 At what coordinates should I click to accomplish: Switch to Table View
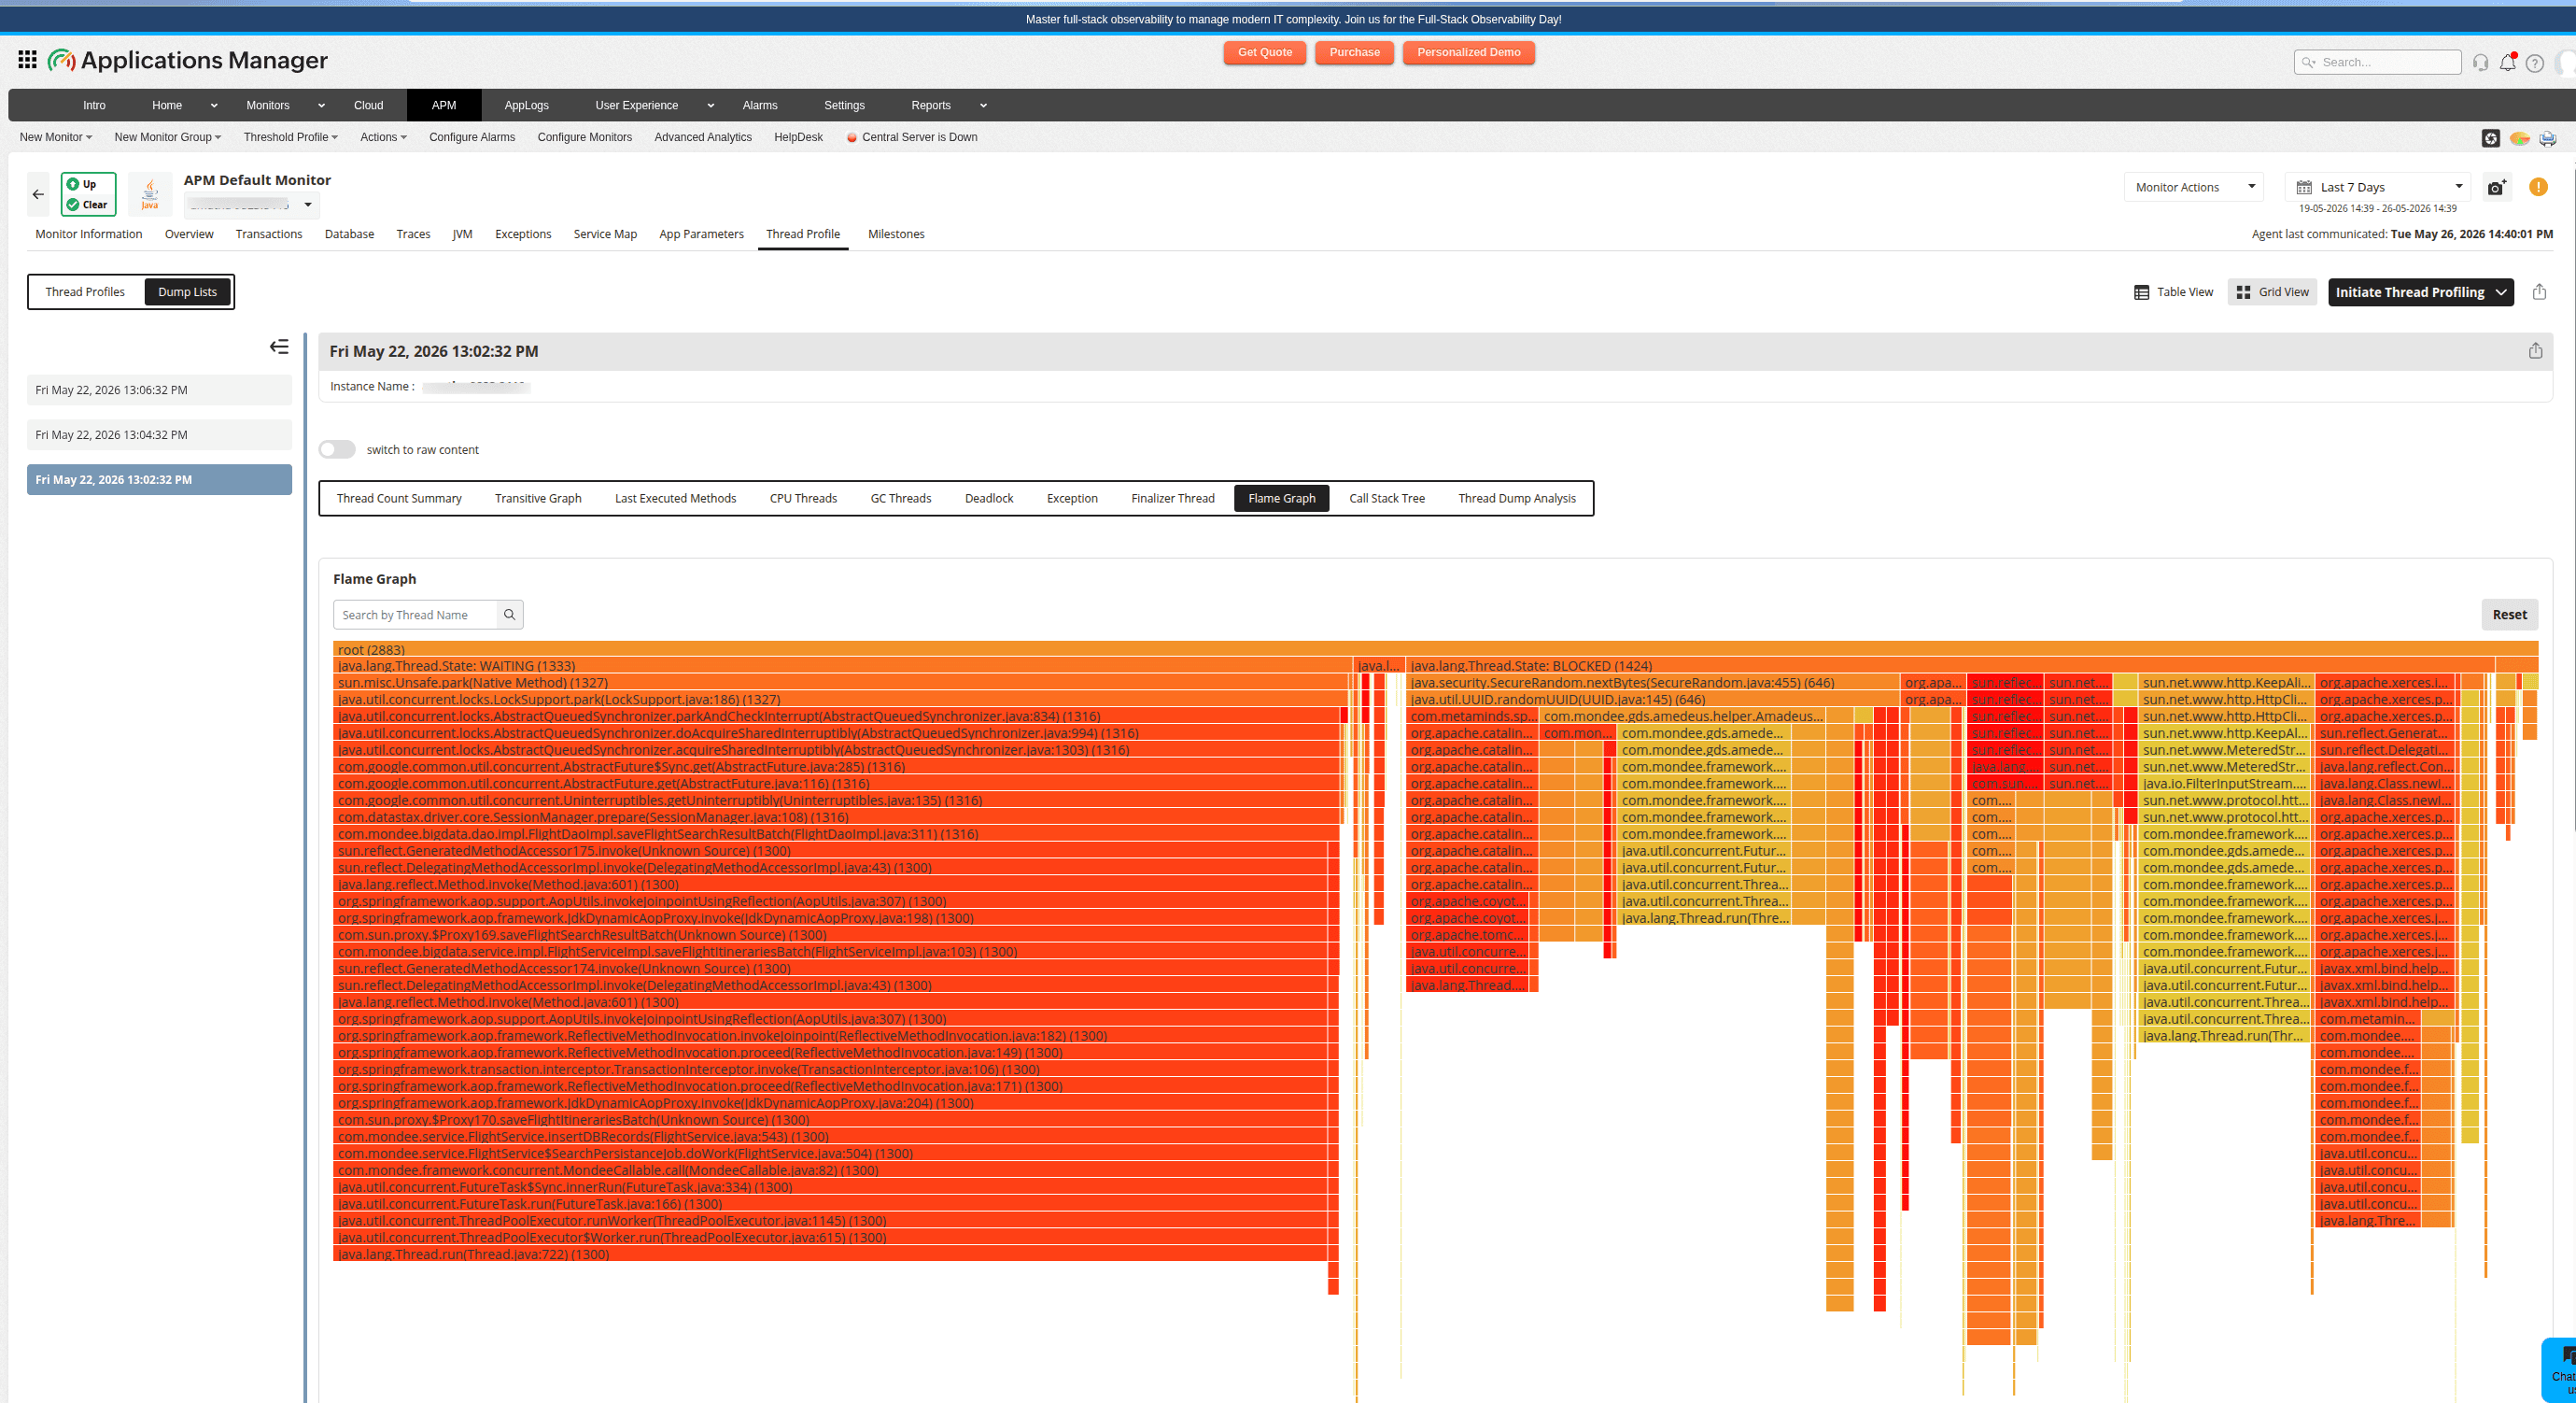pos(2173,292)
